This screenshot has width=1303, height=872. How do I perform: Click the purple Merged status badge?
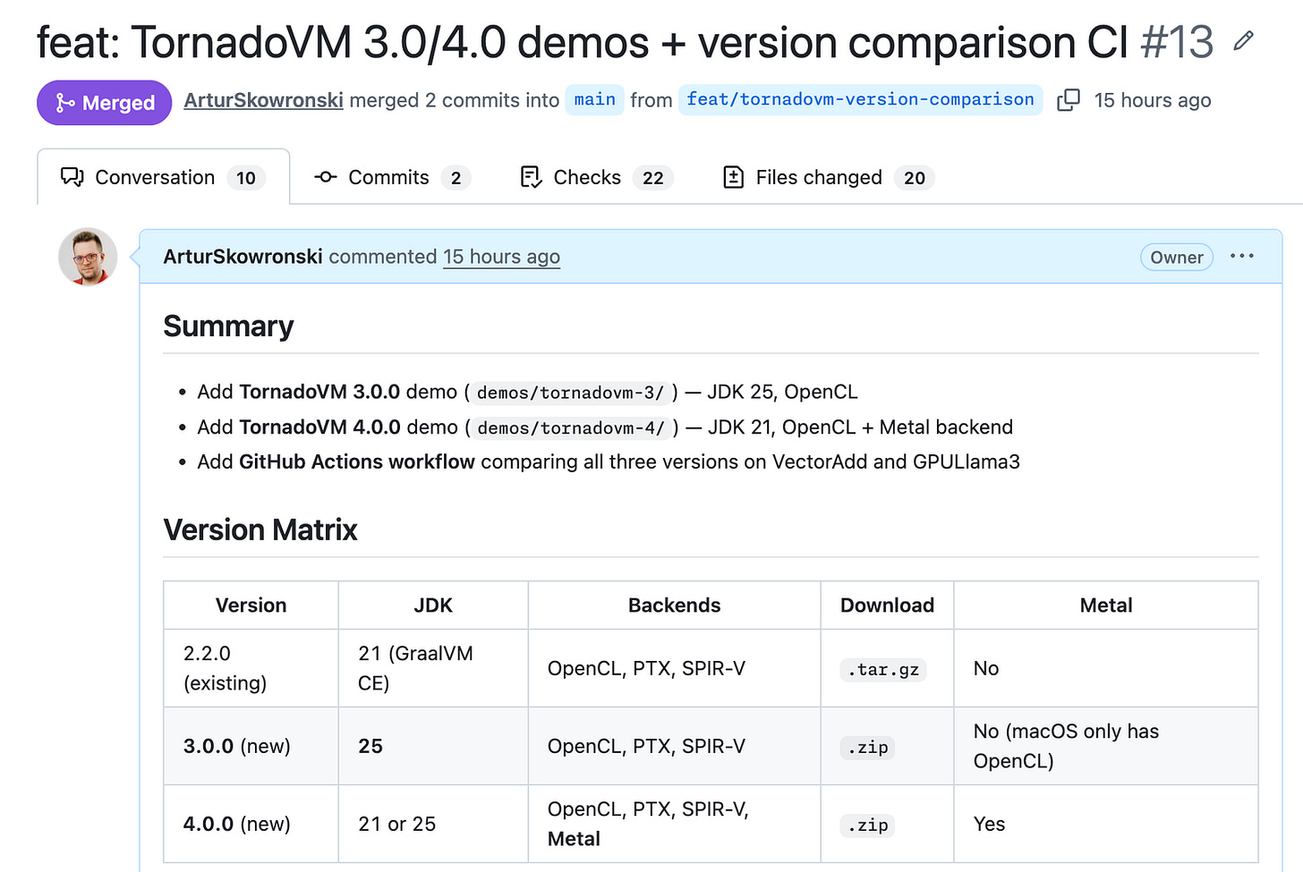(x=104, y=103)
